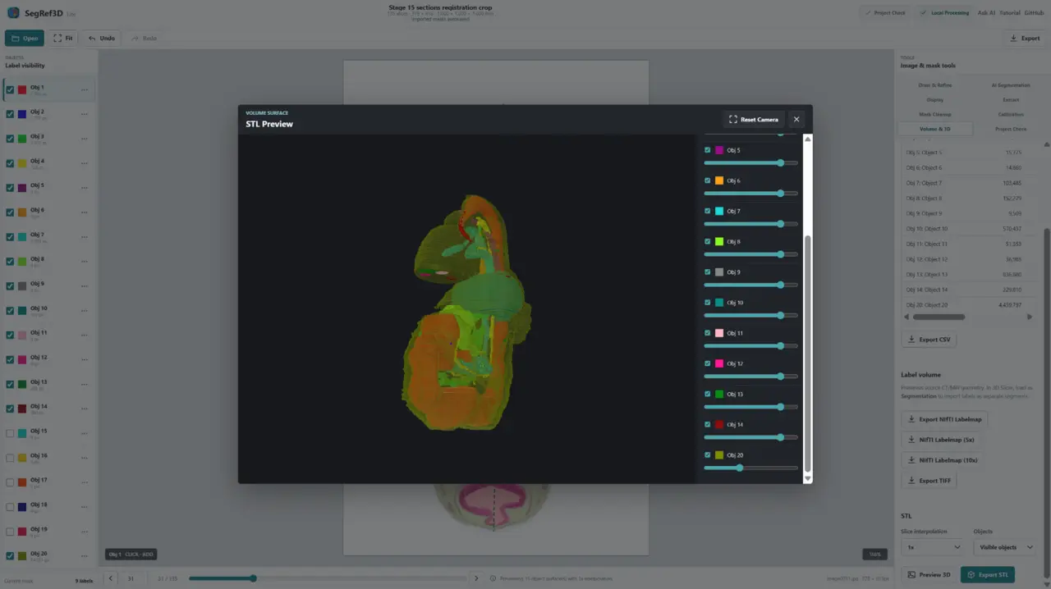Click the Fit view button
The height and width of the screenshot is (589, 1051).
63,38
